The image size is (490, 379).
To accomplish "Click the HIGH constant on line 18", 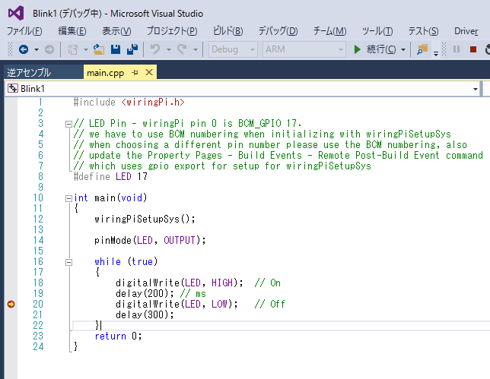I will coord(222,283).
